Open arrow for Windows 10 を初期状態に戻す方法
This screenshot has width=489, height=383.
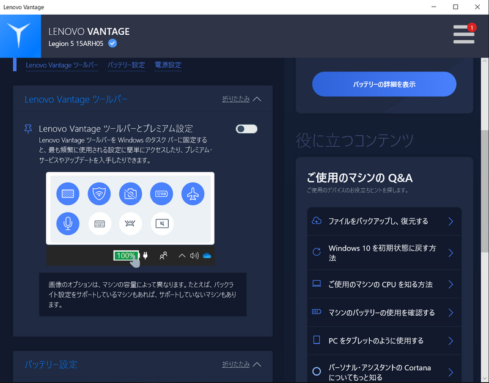tap(451, 253)
